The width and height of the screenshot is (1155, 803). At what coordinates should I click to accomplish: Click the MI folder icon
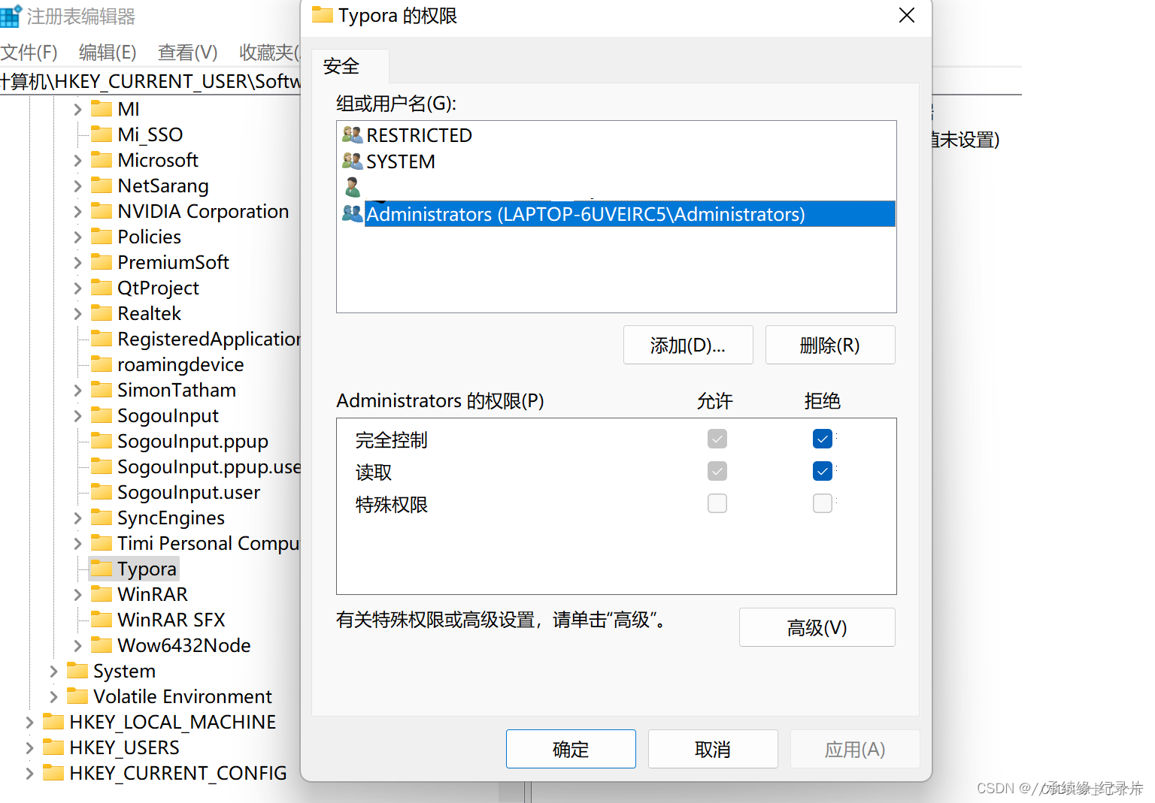[x=102, y=109]
